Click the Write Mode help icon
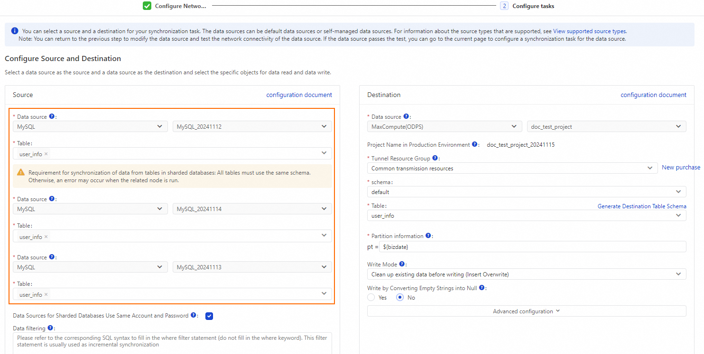The width and height of the screenshot is (704, 354). 402,264
